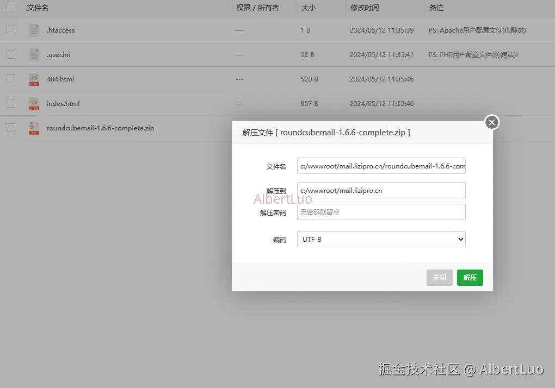This screenshot has height=388, width=555.
Task: Click the .htaccess permission dashes cell
Action: click(x=239, y=31)
